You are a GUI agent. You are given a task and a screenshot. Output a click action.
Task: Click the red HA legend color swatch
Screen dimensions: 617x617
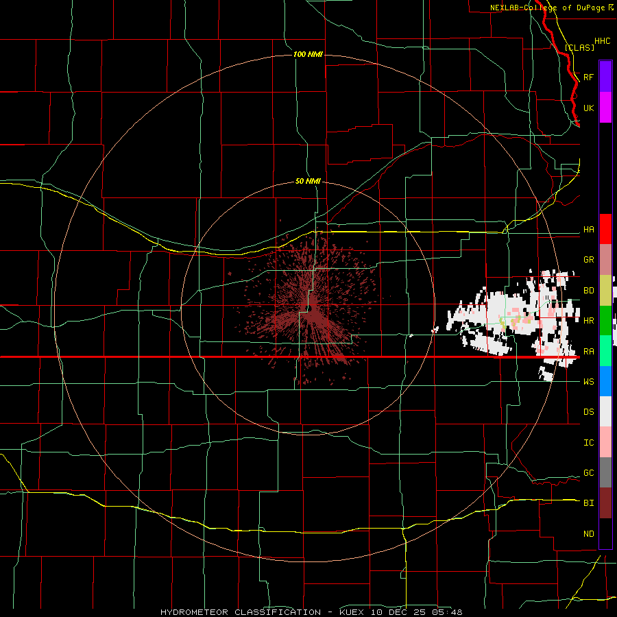click(605, 229)
